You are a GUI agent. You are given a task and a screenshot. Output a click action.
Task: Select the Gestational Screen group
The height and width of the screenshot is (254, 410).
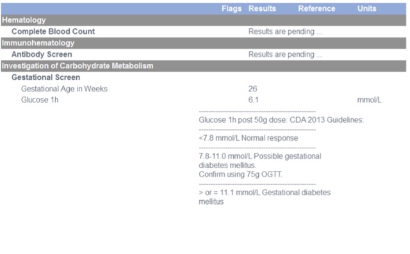click(45, 77)
